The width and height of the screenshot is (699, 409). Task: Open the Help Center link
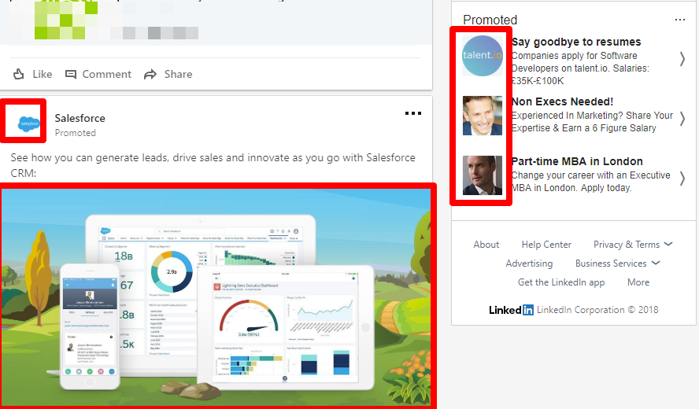point(546,245)
